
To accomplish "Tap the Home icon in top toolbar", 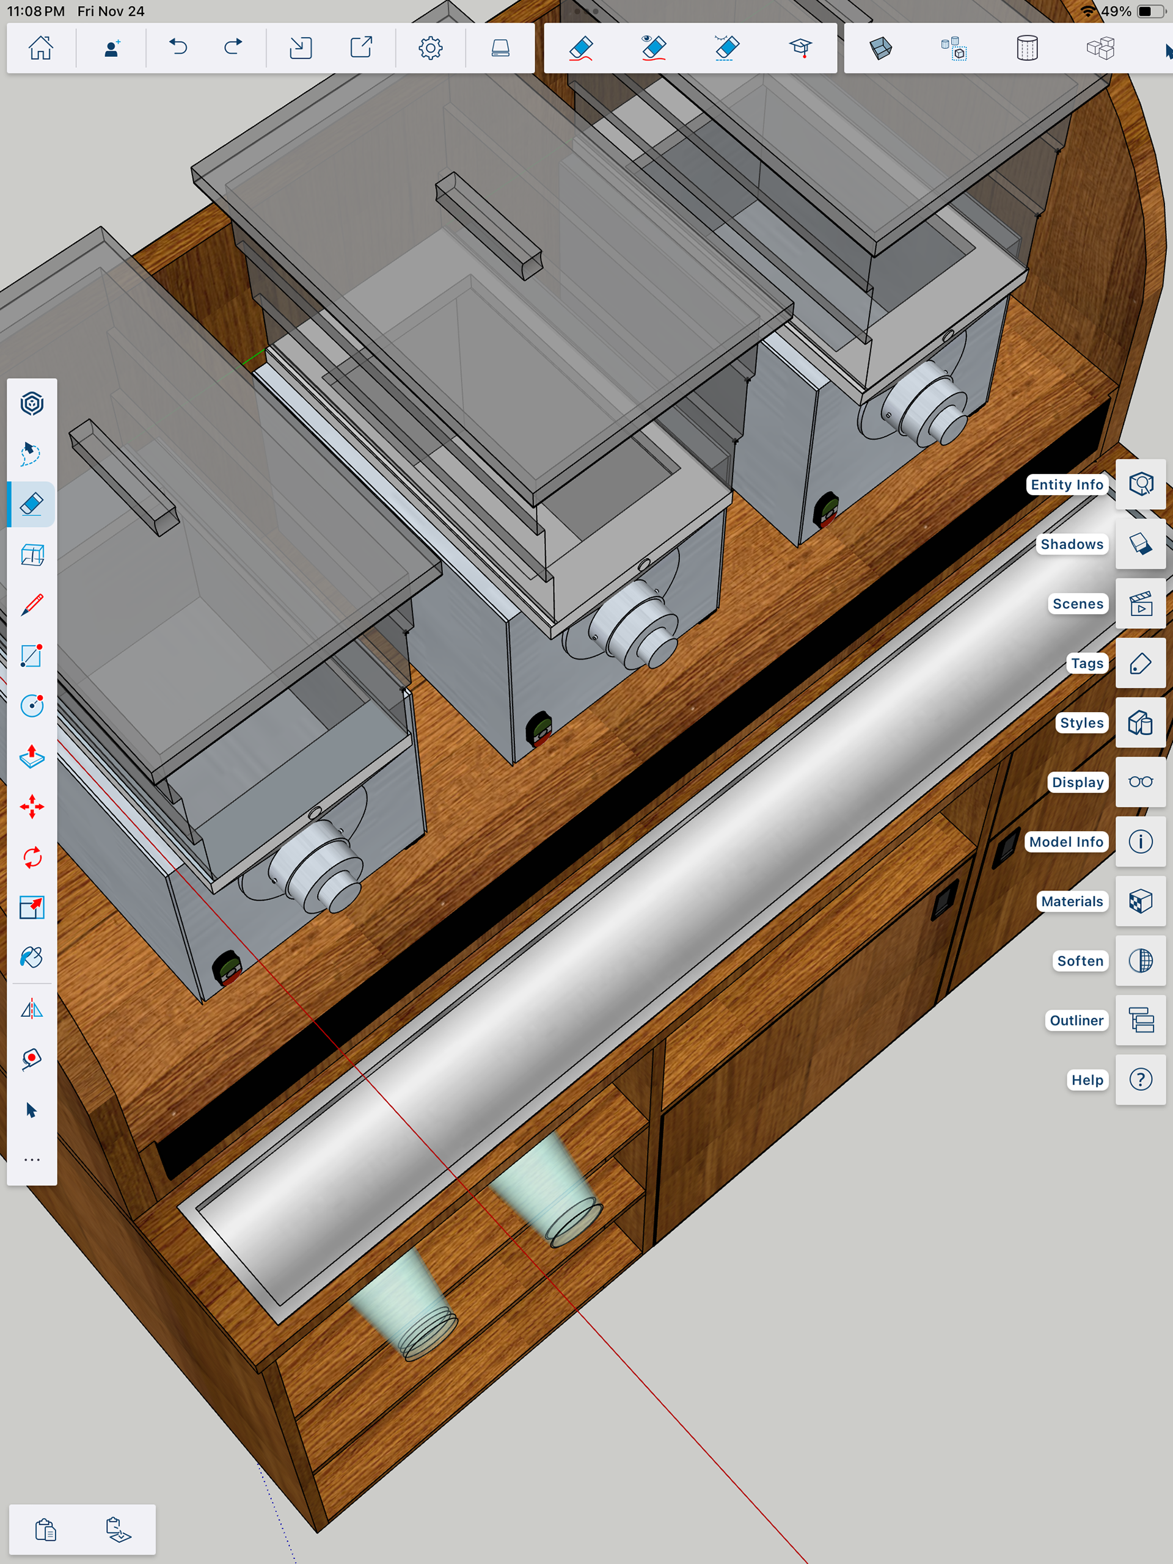I will [x=40, y=48].
